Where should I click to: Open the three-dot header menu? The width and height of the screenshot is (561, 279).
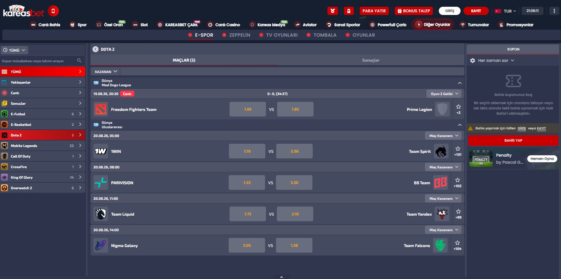click(x=554, y=11)
